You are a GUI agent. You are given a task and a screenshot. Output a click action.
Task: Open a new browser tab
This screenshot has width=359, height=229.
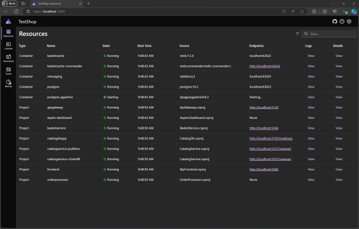89,4
